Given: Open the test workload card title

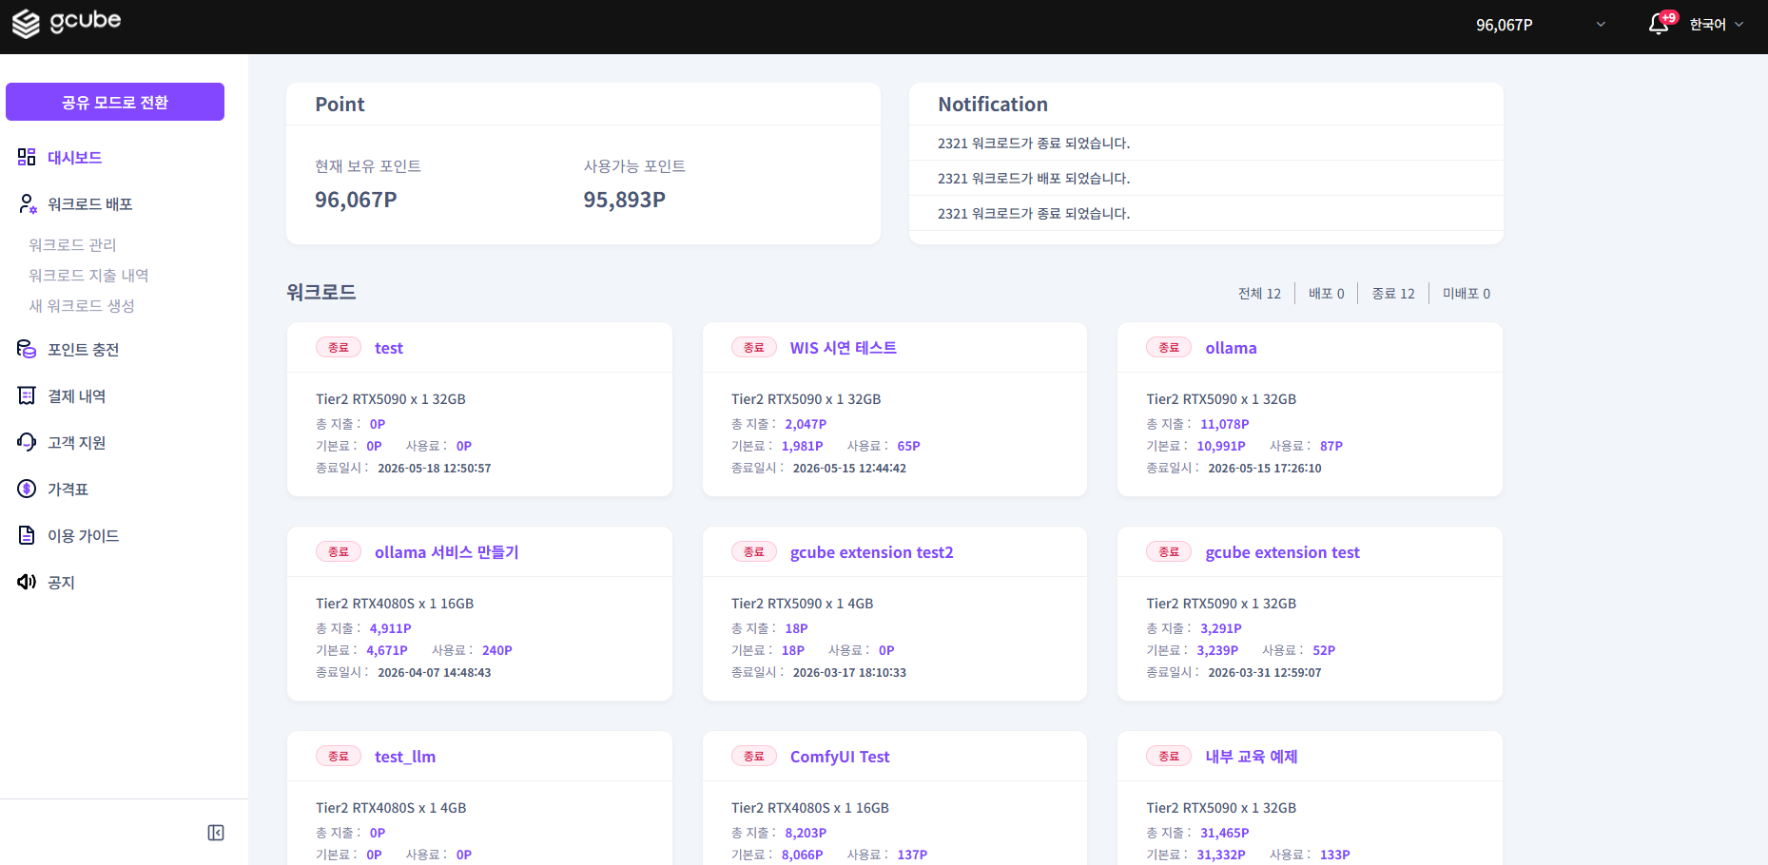Looking at the screenshot, I should (389, 348).
